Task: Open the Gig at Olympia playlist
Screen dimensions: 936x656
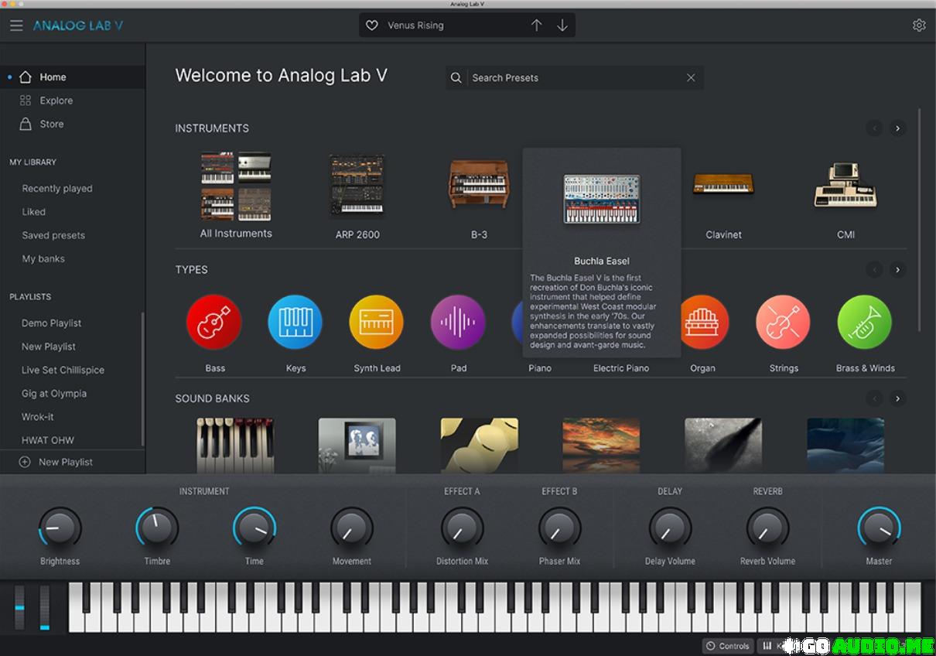Action: (x=54, y=394)
